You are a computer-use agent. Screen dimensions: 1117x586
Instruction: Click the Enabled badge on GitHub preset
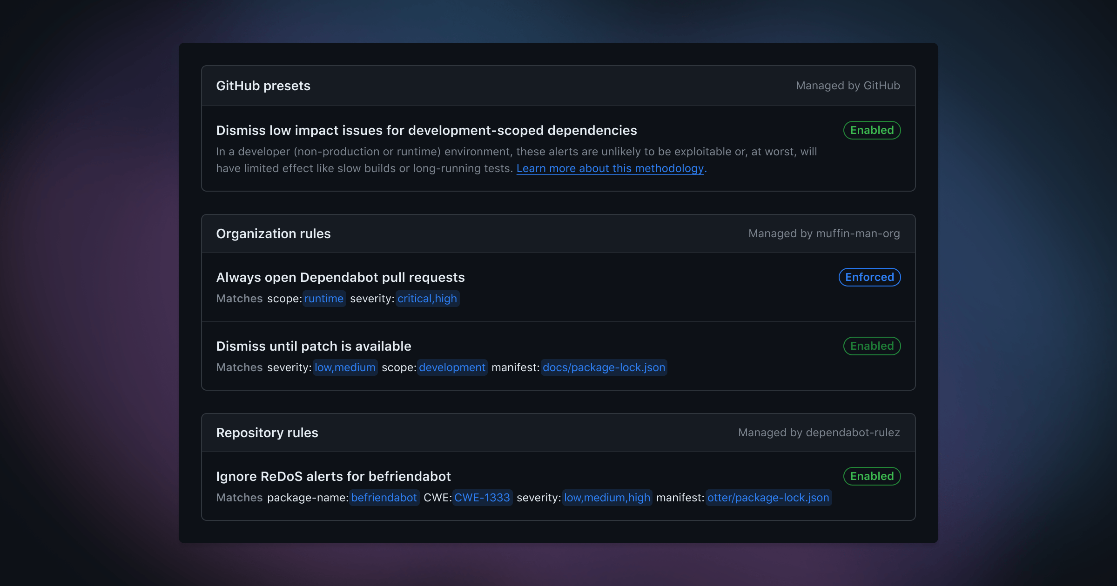872,130
